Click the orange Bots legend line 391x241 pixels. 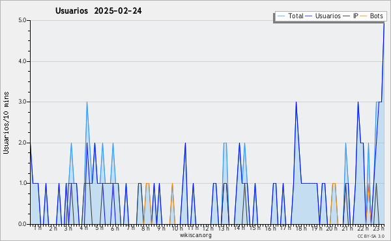[364, 16]
